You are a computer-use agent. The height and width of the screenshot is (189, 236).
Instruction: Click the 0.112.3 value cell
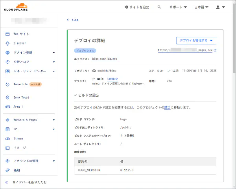pyautogui.click(x=127, y=170)
